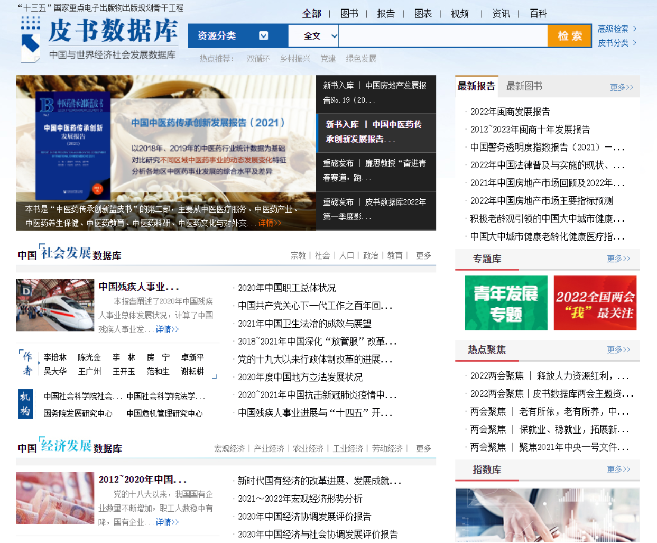Open the 2022全国两会 red banner
Screen dimensions: 657x543
pyautogui.click(x=595, y=303)
